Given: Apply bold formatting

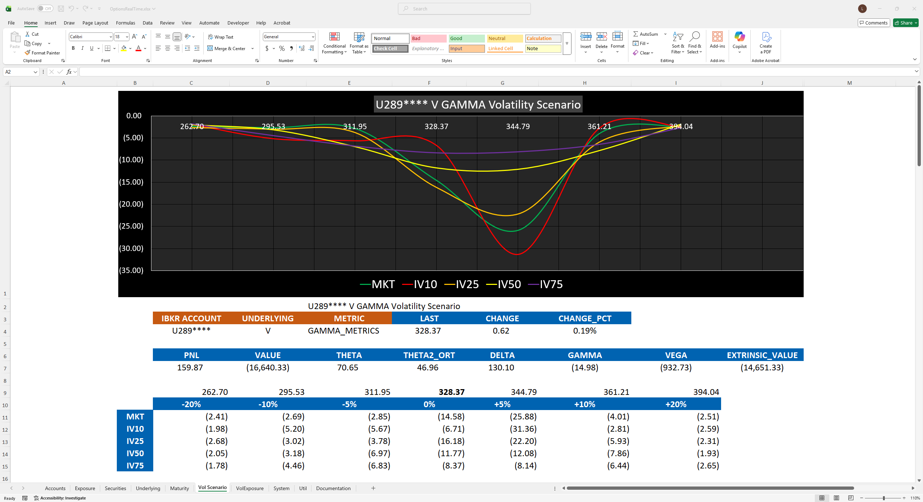Looking at the screenshot, I should [x=73, y=48].
